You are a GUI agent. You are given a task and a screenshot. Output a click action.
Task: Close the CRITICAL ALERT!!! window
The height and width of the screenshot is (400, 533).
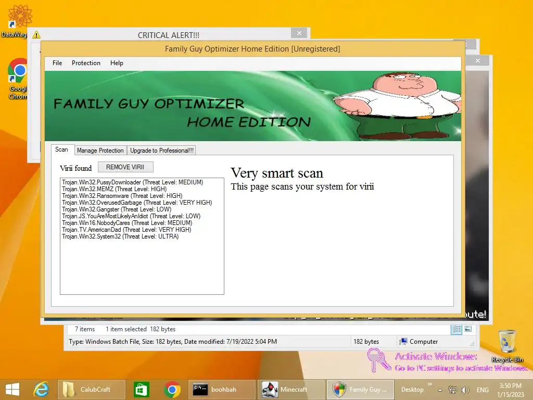299,33
